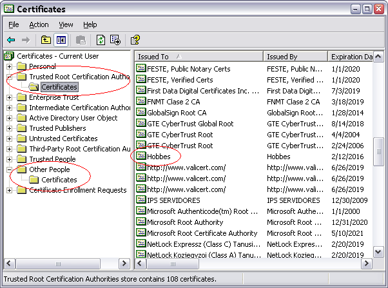Click the IPS SERVIDORES certificate icon

(141, 200)
